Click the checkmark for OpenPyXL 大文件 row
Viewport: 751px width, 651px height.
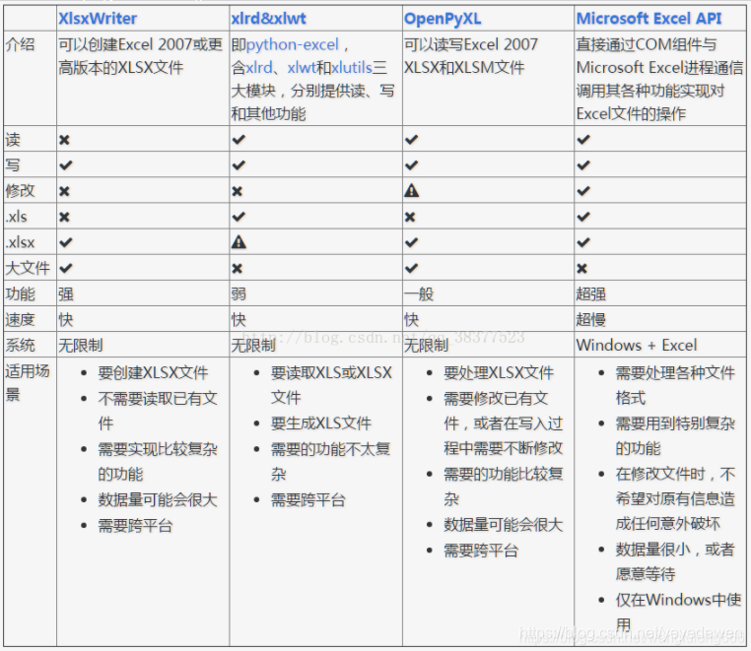(x=411, y=269)
